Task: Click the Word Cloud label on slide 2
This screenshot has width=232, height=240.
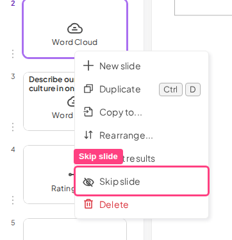Action: [74, 42]
